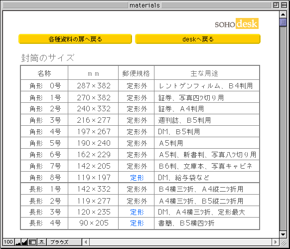Viewport: 290px width, 249px height.
Task: Click the 100 zoom percentage box
Action: [x=8, y=242]
